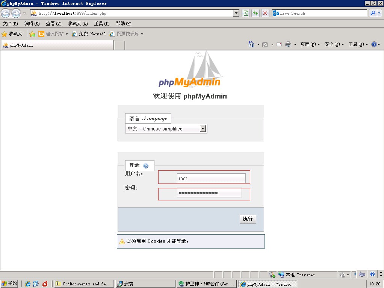This screenshot has width=384, height=288.
Task: Click the Add to Favorites Bar icon
Action: 32,34
